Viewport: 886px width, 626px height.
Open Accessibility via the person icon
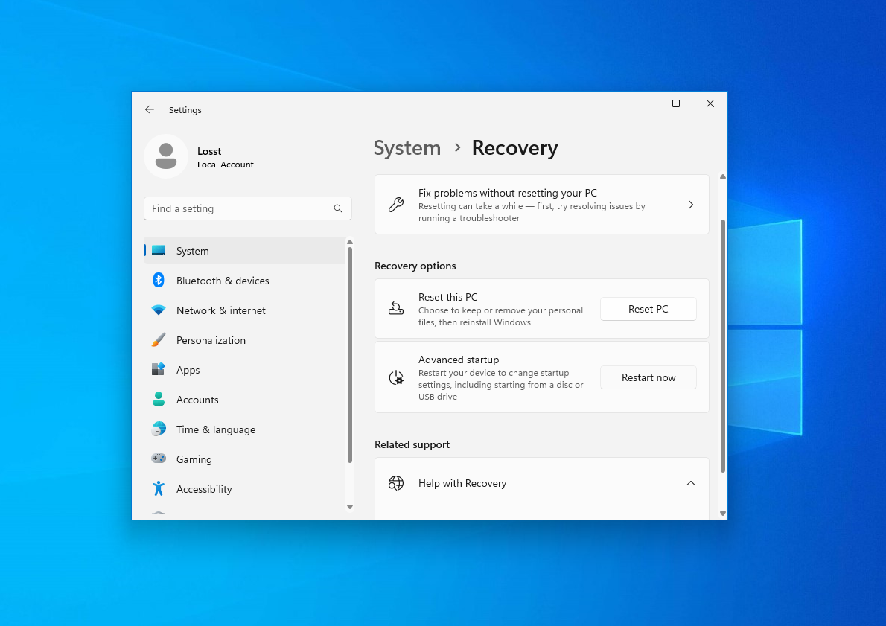coord(159,489)
